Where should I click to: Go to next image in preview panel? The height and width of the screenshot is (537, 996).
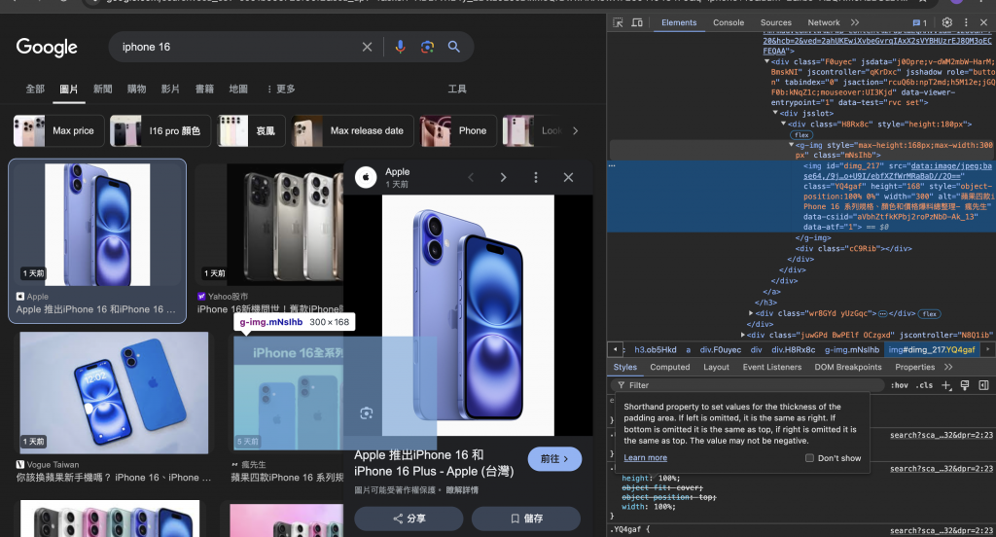tap(503, 177)
